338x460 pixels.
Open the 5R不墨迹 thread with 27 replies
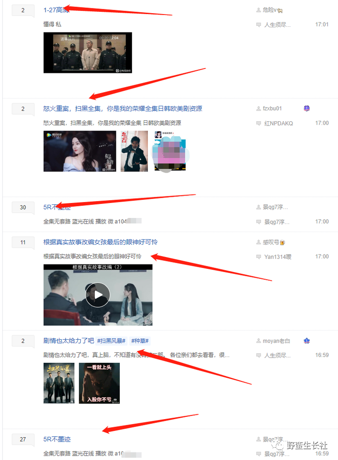pyautogui.click(x=57, y=439)
